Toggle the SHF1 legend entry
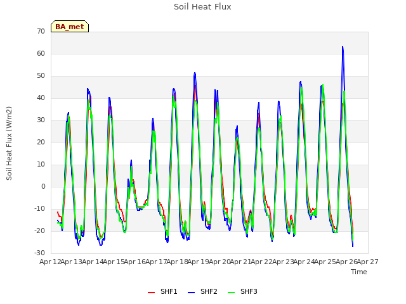The height and width of the screenshot is (304, 406). point(162,291)
